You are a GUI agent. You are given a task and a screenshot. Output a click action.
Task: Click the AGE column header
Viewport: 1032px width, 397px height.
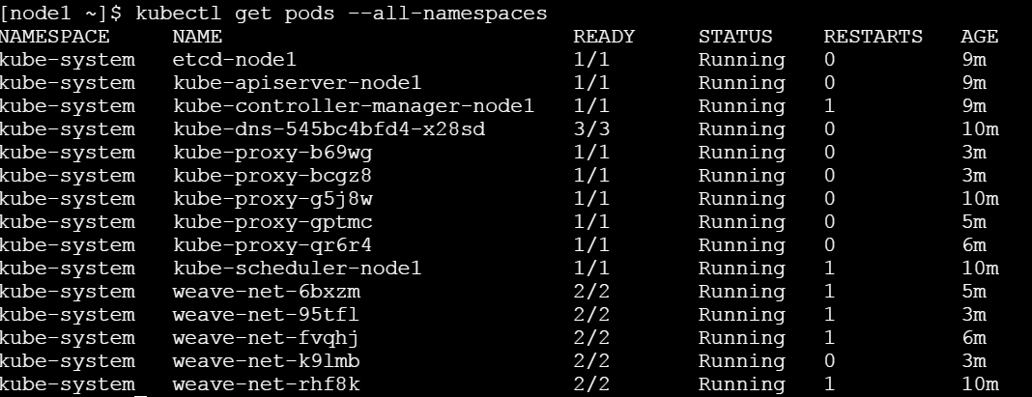[980, 37]
